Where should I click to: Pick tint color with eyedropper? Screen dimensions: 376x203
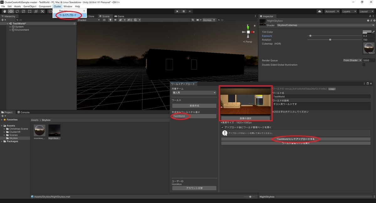[373, 32]
